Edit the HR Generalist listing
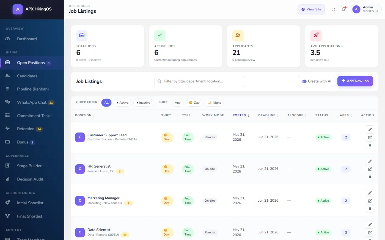Image resolution: width=385 pixels, height=240 pixels. coord(370,161)
